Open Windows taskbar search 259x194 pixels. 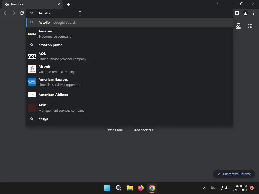[x=118, y=188]
